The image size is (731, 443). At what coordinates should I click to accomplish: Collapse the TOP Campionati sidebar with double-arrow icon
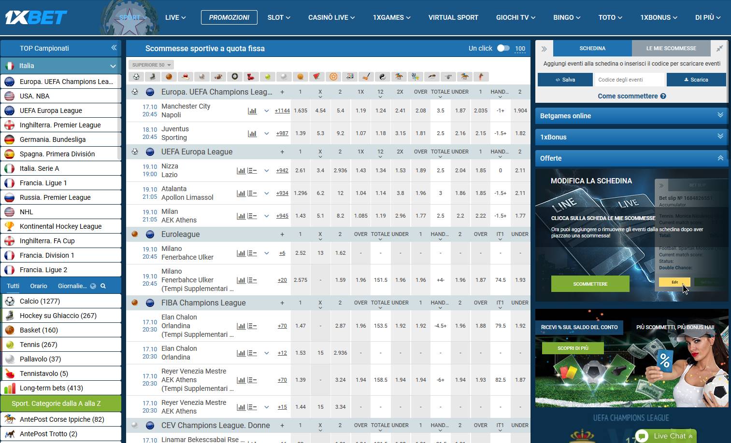point(114,48)
